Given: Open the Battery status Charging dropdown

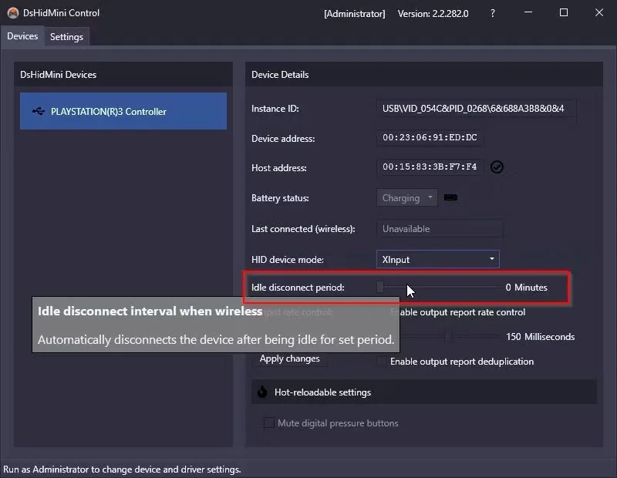Looking at the screenshot, I should pyautogui.click(x=407, y=198).
